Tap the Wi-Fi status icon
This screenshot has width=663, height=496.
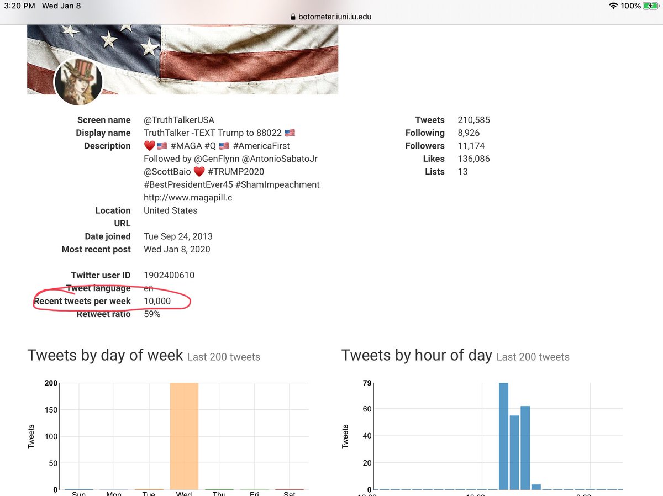pyautogui.click(x=613, y=6)
